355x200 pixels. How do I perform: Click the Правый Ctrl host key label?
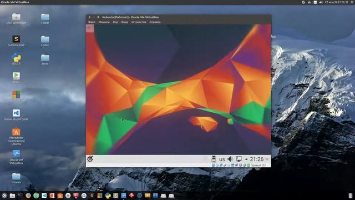pyautogui.click(x=258, y=166)
